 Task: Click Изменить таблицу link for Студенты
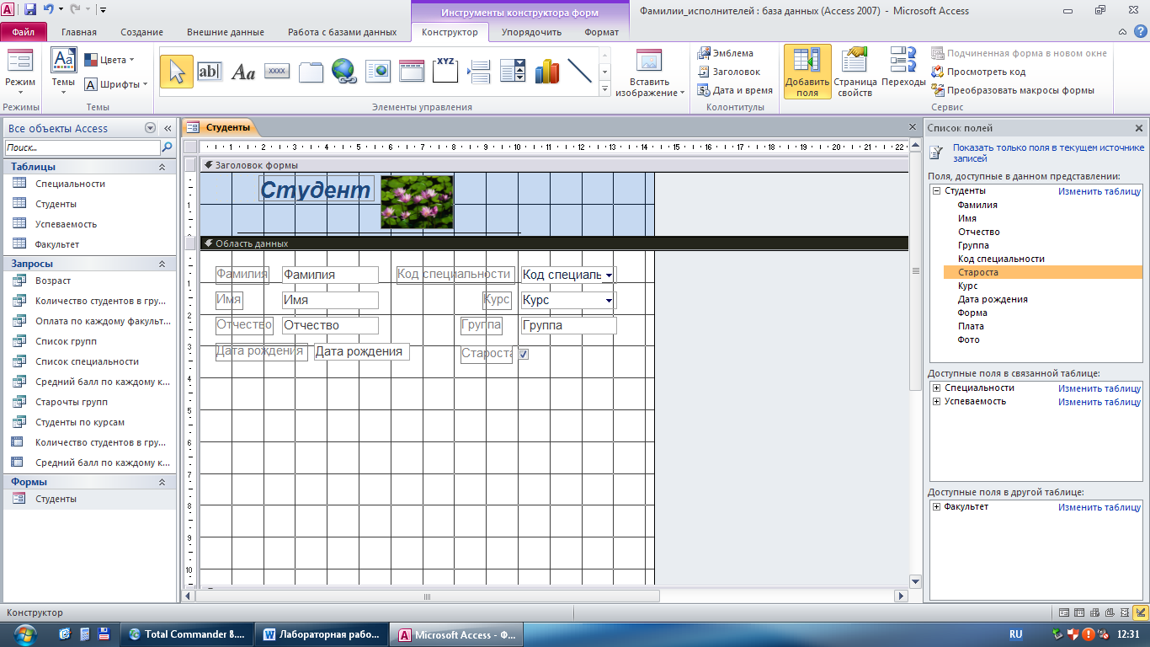tap(1099, 191)
